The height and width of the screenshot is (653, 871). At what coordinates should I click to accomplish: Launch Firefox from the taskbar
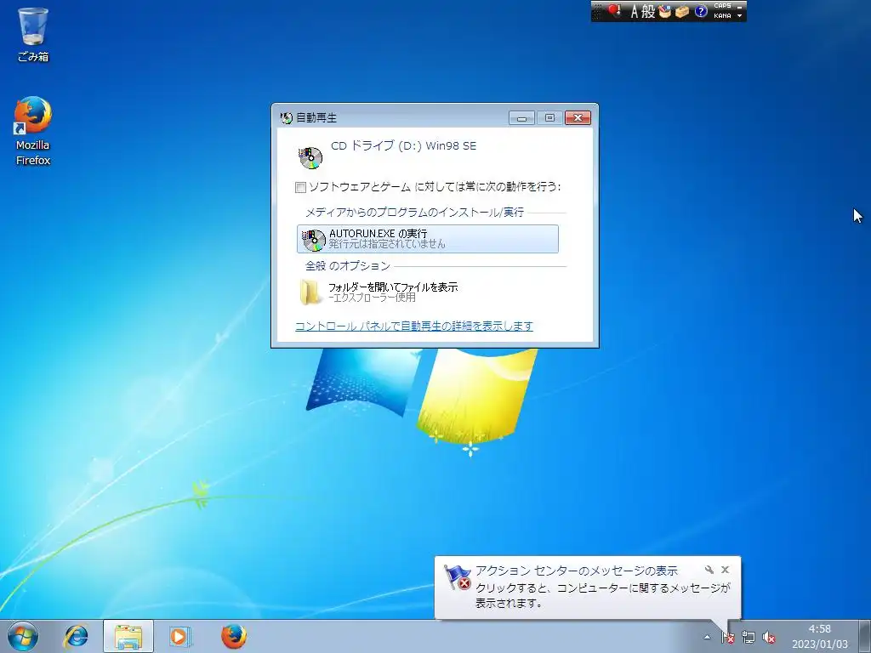234,636
